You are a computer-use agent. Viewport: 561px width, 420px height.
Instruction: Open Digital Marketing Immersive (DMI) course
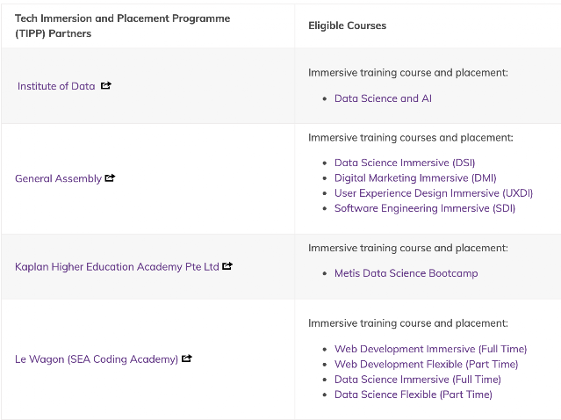point(415,178)
